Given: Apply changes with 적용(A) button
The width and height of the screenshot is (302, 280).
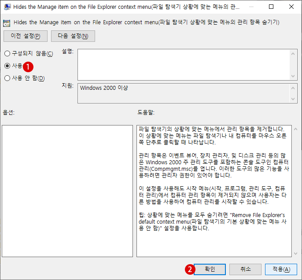Looking at the screenshot, I should (x=281, y=269).
